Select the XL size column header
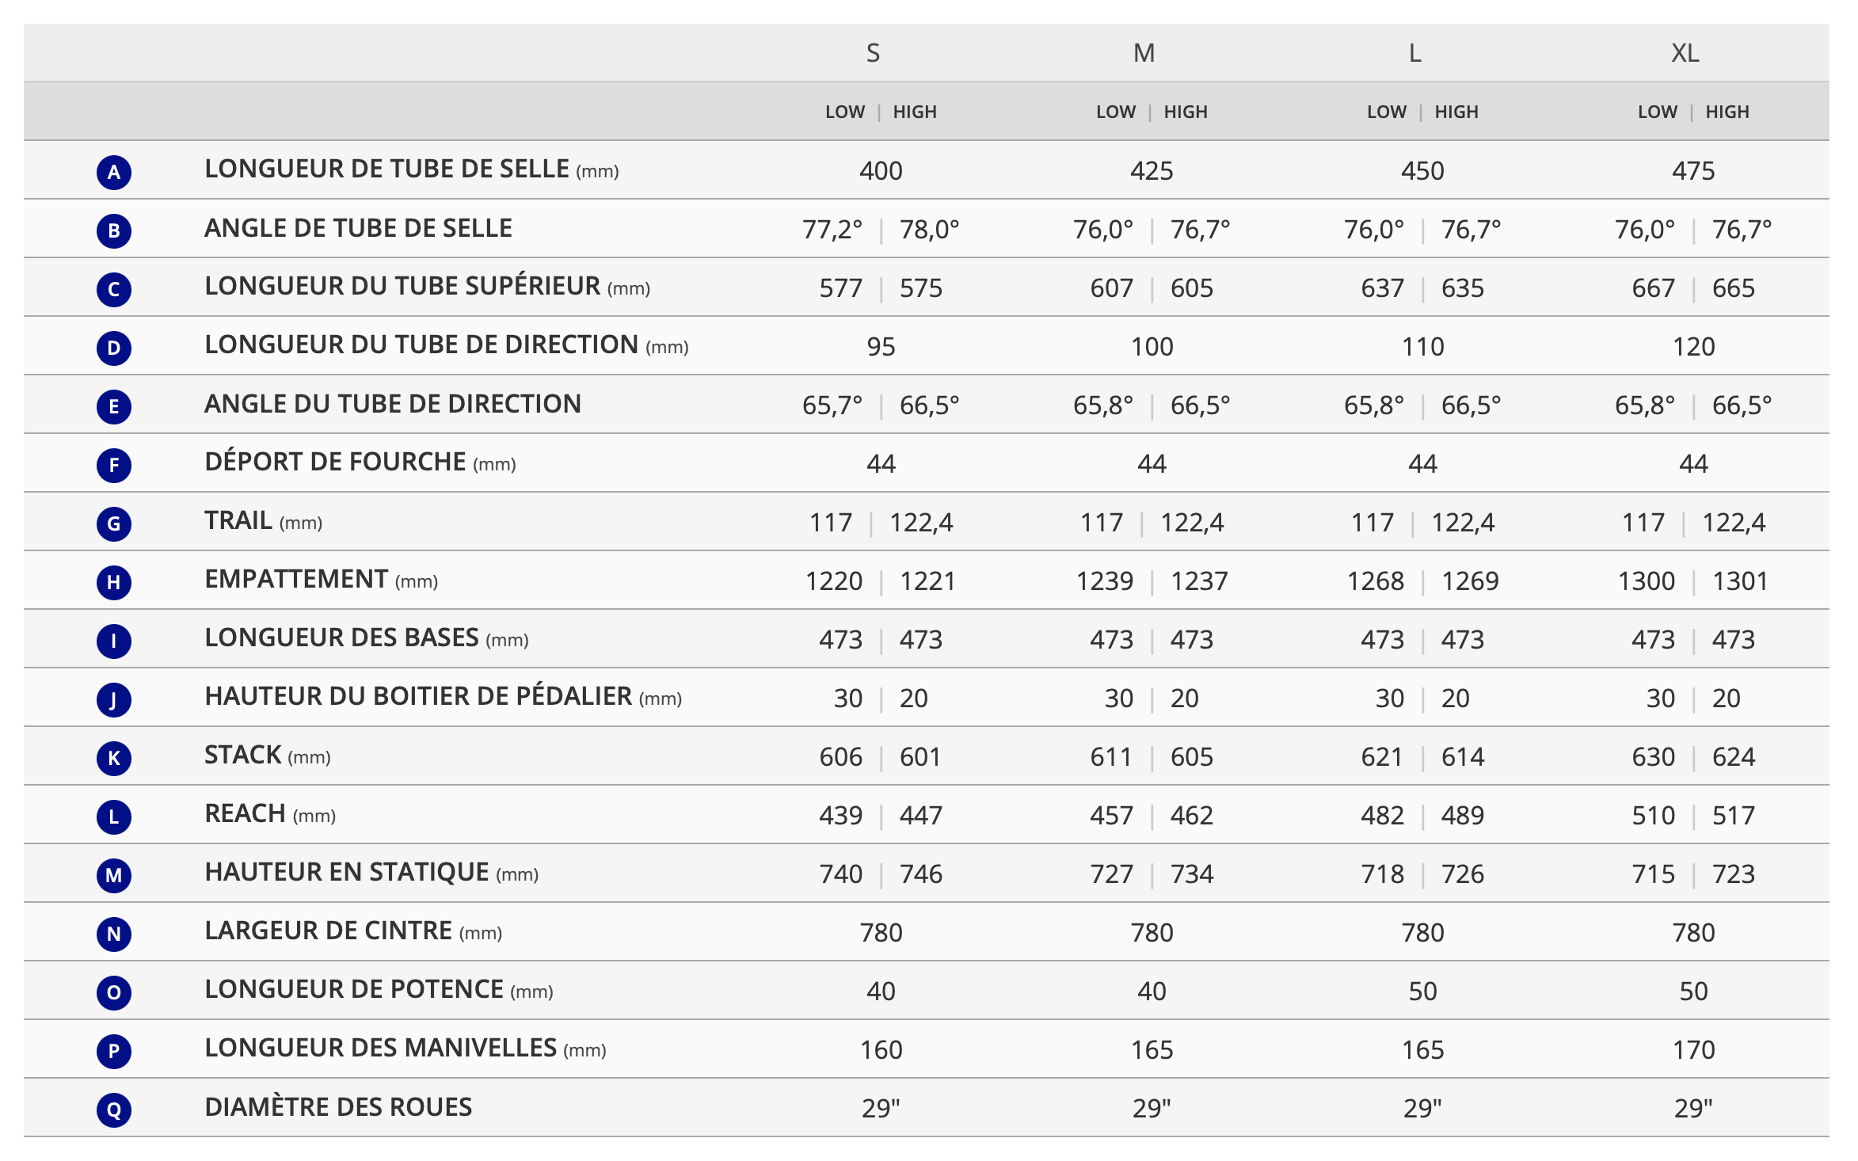Image resolution: width=1858 pixels, height=1161 pixels. click(x=1685, y=53)
